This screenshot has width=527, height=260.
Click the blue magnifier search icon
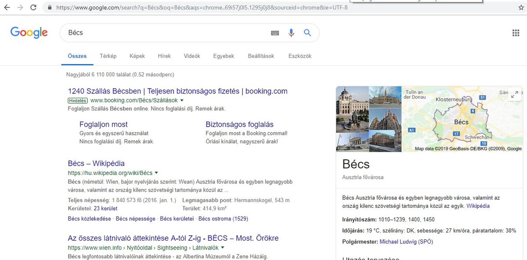point(307,33)
